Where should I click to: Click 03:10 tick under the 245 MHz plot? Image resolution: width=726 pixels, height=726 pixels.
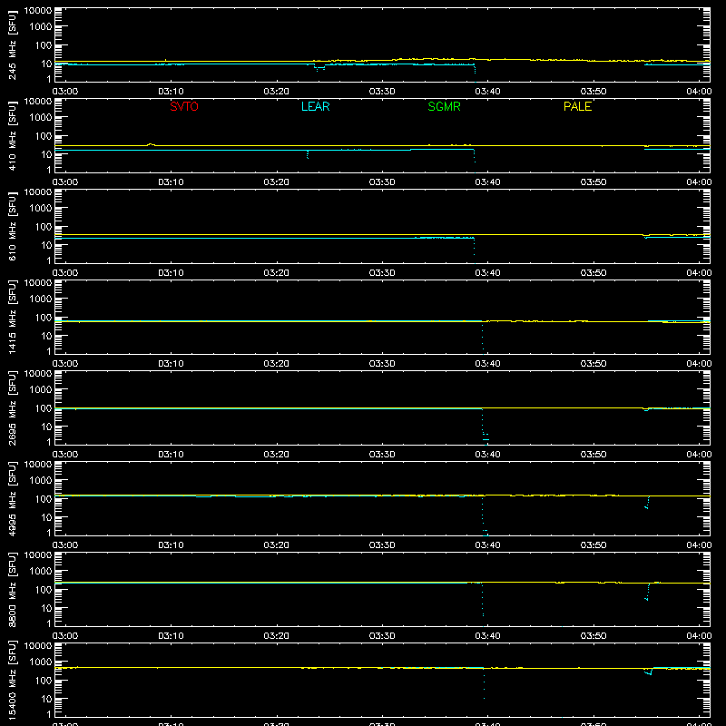point(171,92)
